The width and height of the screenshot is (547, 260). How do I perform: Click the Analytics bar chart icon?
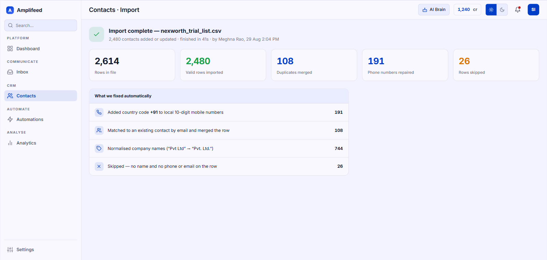click(10, 143)
